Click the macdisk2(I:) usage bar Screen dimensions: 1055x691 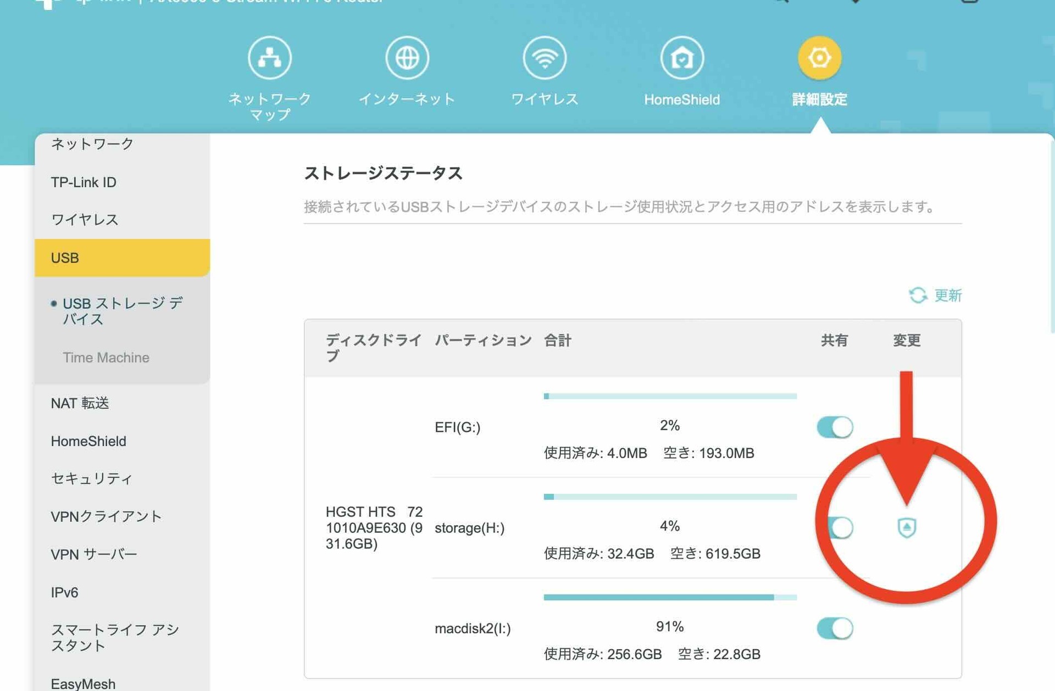pyautogui.click(x=670, y=597)
